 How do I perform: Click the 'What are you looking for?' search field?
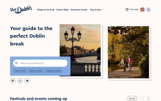(40, 63)
